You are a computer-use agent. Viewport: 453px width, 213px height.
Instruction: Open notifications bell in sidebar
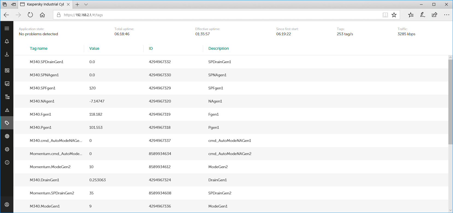[x=7, y=41]
